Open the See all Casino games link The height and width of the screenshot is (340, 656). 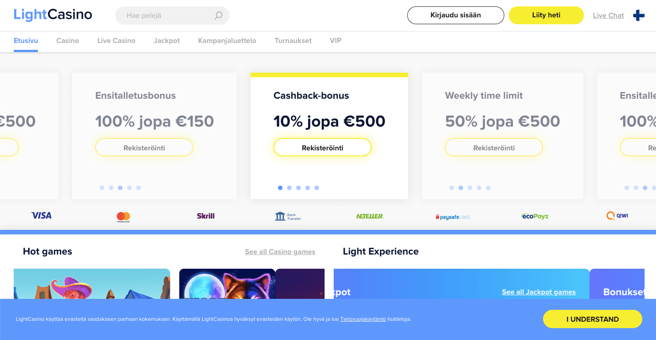280,252
